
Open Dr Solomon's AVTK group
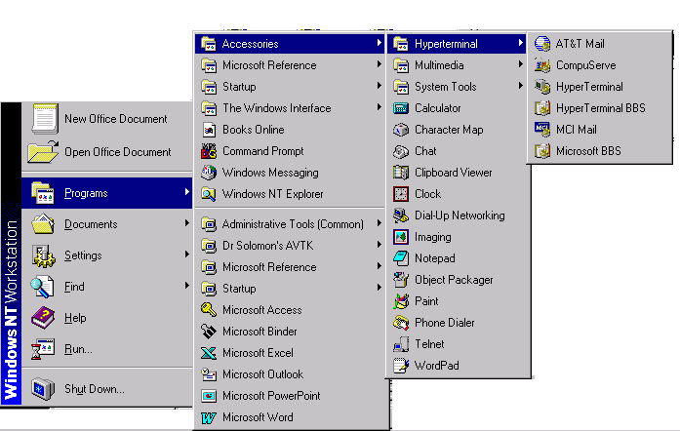(x=289, y=246)
